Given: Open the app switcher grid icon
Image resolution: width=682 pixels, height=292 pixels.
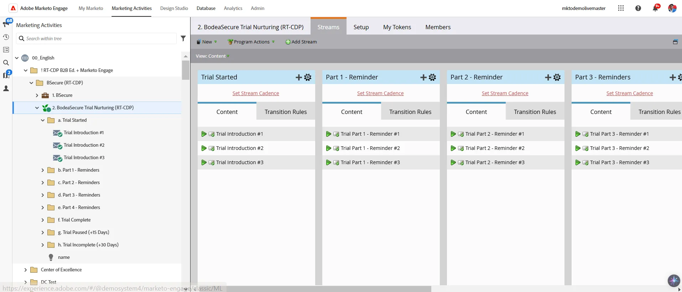Looking at the screenshot, I should 621,8.
